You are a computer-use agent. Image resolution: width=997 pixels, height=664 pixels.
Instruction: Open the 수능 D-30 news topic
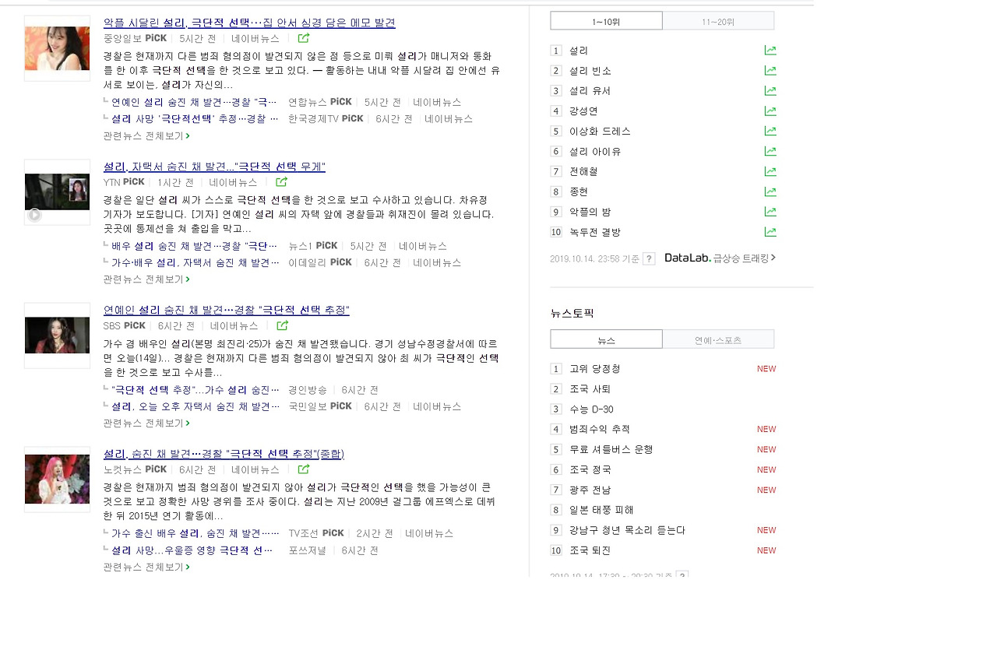click(x=591, y=409)
